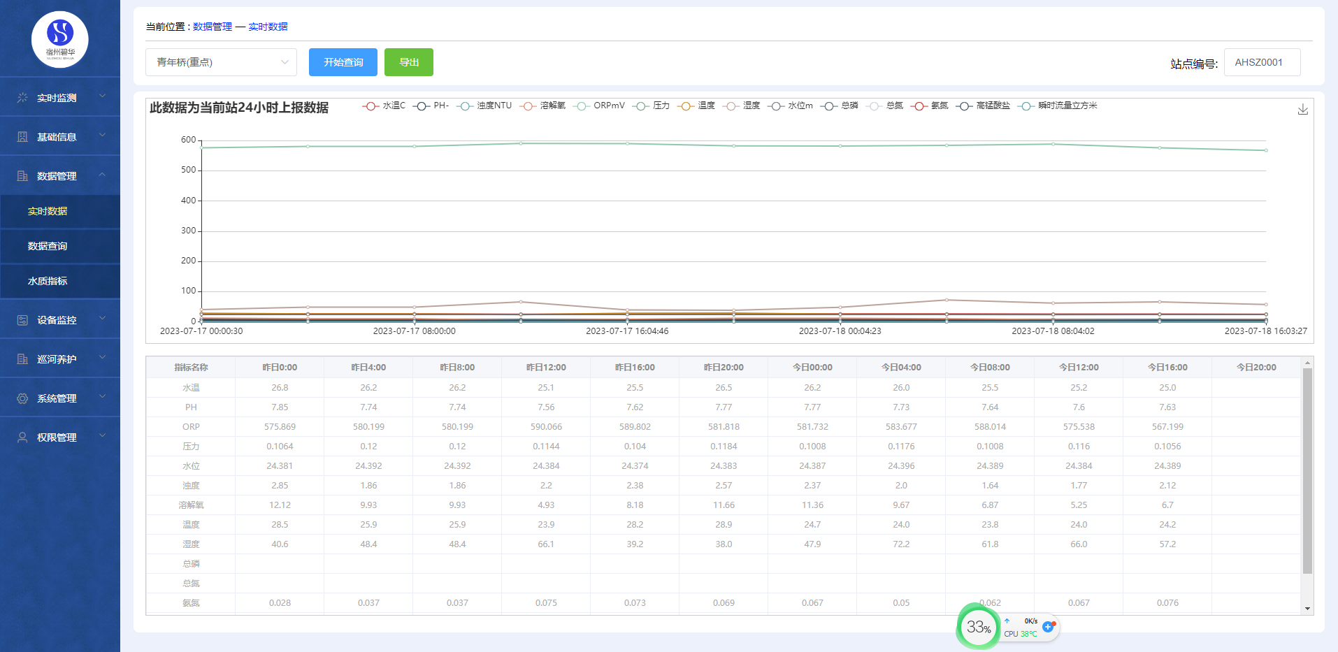Toggle the PH- legend series
This screenshot has height=652, width=1338.
[431, 106]
